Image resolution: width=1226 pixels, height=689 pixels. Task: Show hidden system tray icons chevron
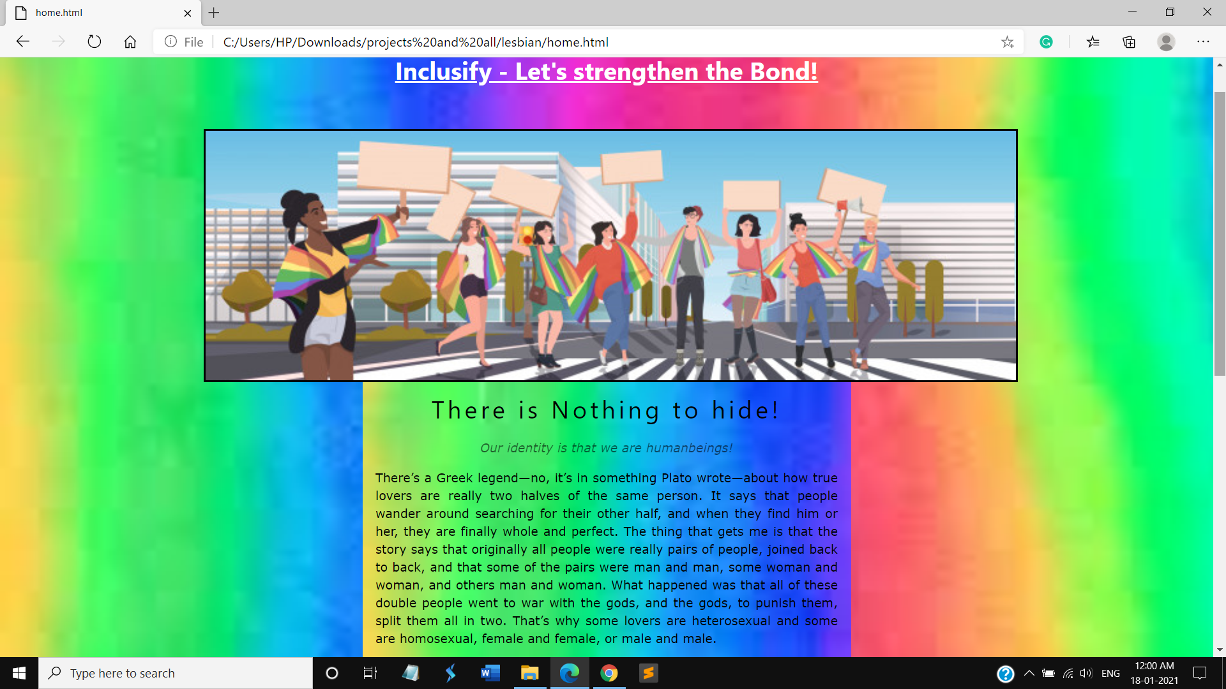coord(1029,673)
